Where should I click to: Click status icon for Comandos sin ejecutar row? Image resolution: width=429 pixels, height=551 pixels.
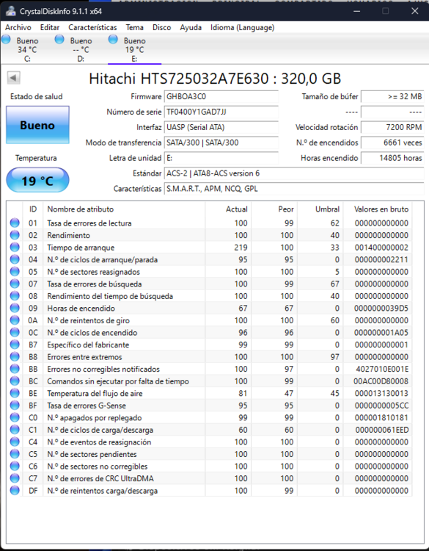coord(15,381)
